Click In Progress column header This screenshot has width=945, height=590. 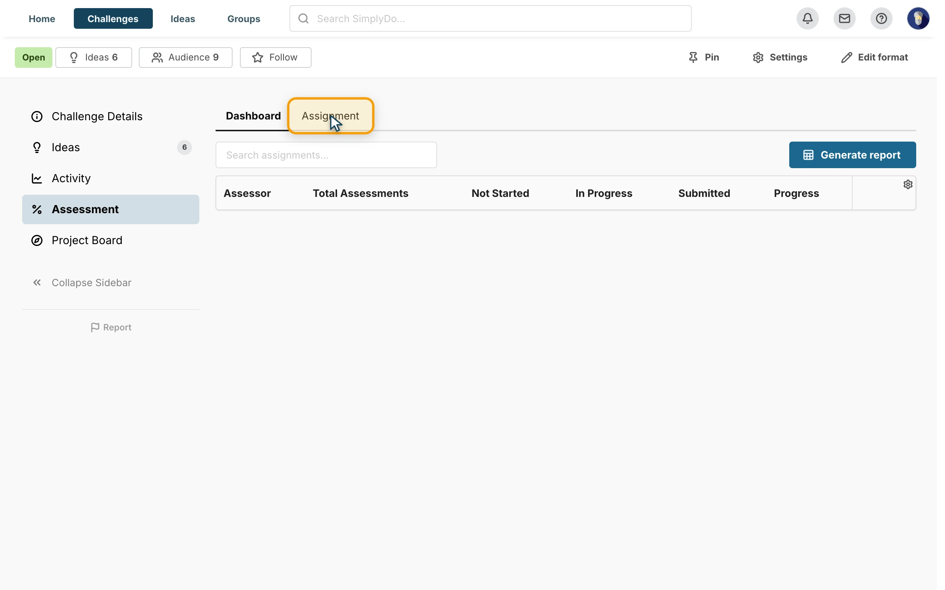click(604, 193)
